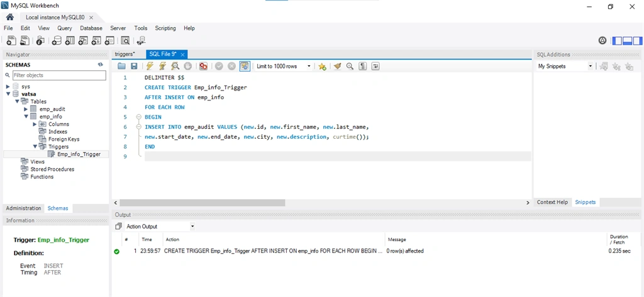Toggle the auto-commit mode button
Image resolution: width=644 pixels, height=297 pixels.
[245, 66]
